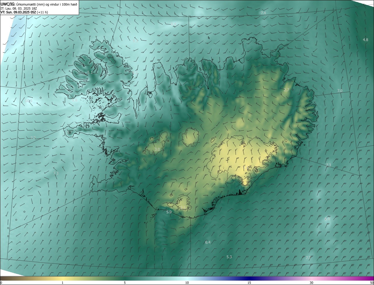374x285 pixels.
Task: Click the '(+11 h)' forecast offset text
Action: pyautogui.click(x=42, y=12)
